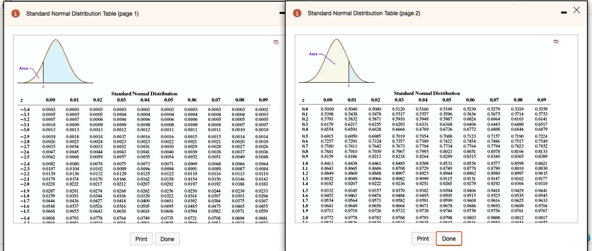Viewport: 592px width, 251px height.
Task: Click the 'Area' label on the page 1 curve
Action: point(23,69)
